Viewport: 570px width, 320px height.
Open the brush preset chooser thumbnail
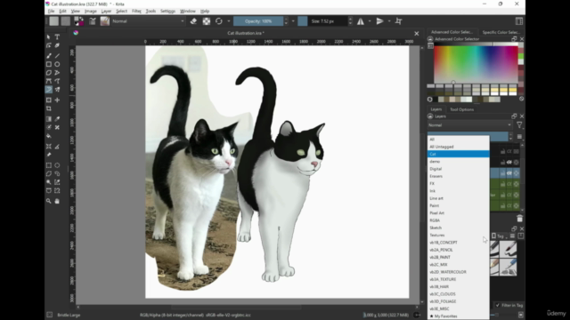(x=105, y=21)
